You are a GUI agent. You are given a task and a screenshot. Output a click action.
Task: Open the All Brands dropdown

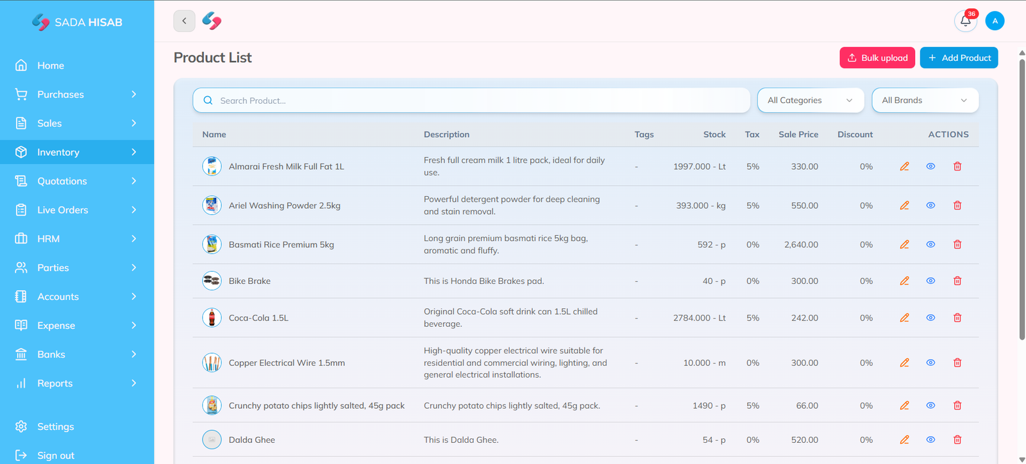click(925, 101)
